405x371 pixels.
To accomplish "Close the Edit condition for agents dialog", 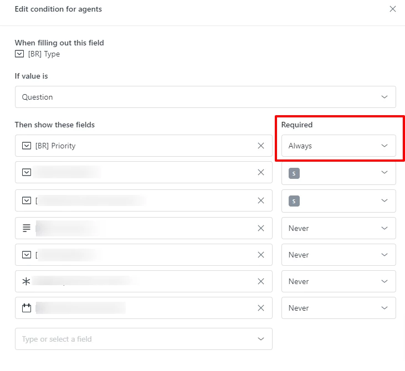I will [393, 9].
